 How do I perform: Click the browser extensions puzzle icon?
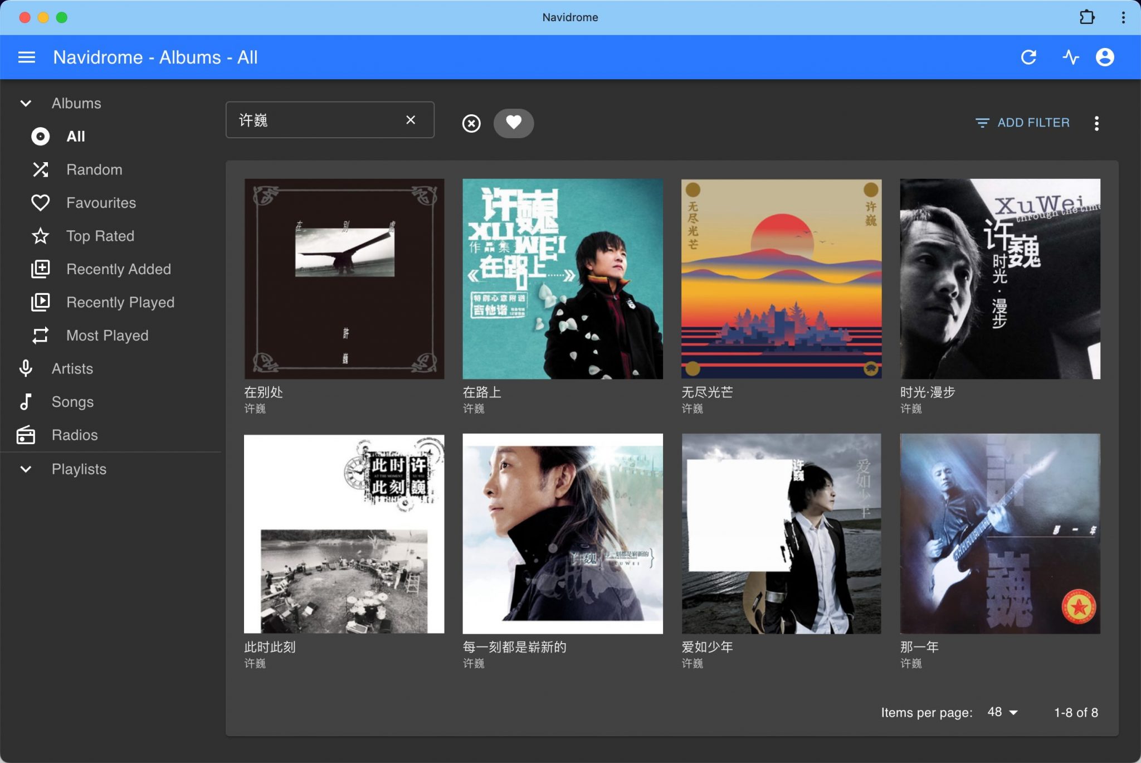pyautogui.click(x=1086, y=17)
